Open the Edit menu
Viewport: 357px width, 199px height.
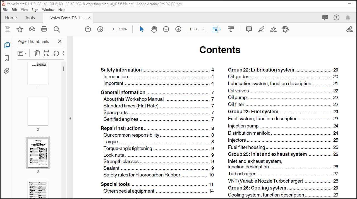(14, 9)
